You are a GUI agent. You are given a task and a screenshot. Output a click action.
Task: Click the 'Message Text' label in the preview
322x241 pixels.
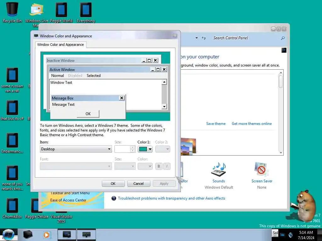point(63,104)
